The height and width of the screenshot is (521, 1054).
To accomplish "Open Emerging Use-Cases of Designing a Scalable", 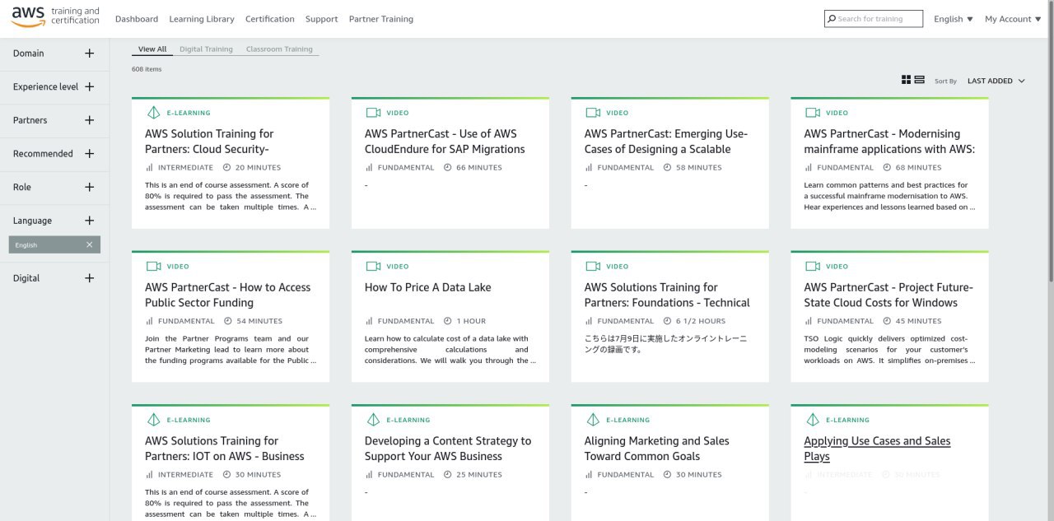I will click(666, 142).
